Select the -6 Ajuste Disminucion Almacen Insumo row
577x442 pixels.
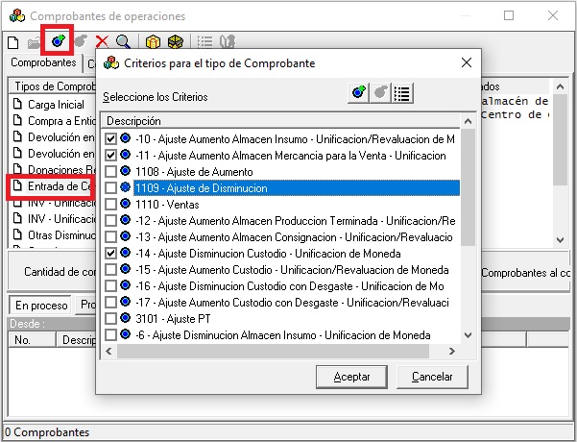pos(282,334)
